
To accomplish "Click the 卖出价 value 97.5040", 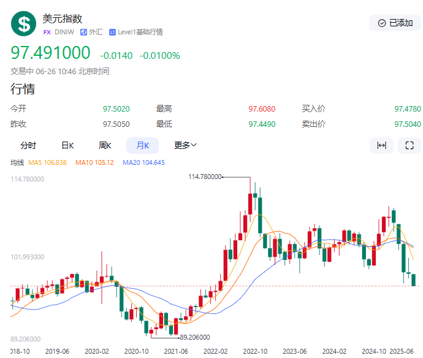I will tap(407, 124).
